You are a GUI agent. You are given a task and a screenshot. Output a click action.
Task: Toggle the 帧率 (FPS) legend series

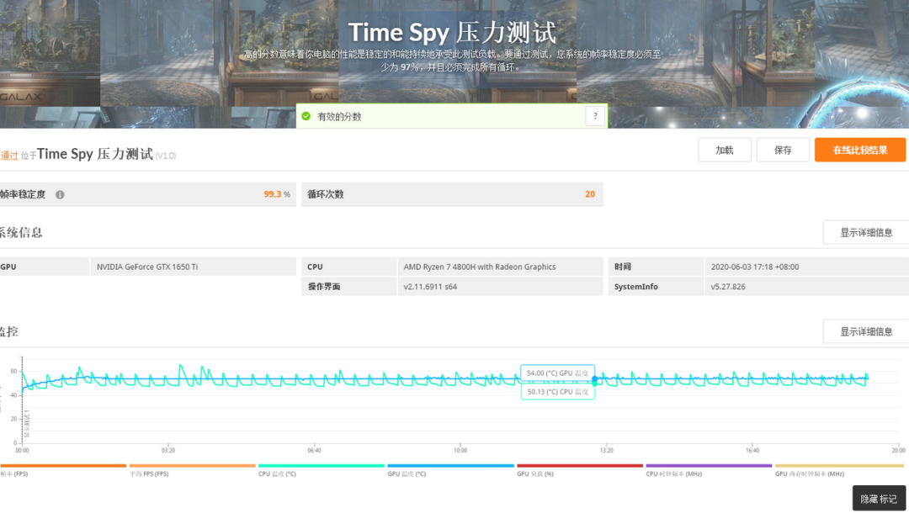click(14, 473)
